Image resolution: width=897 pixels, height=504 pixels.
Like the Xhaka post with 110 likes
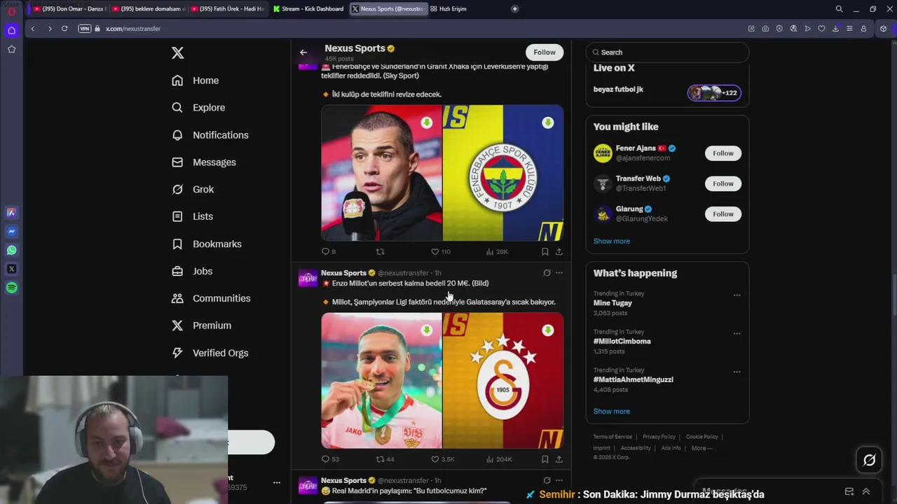pos(441,252)
